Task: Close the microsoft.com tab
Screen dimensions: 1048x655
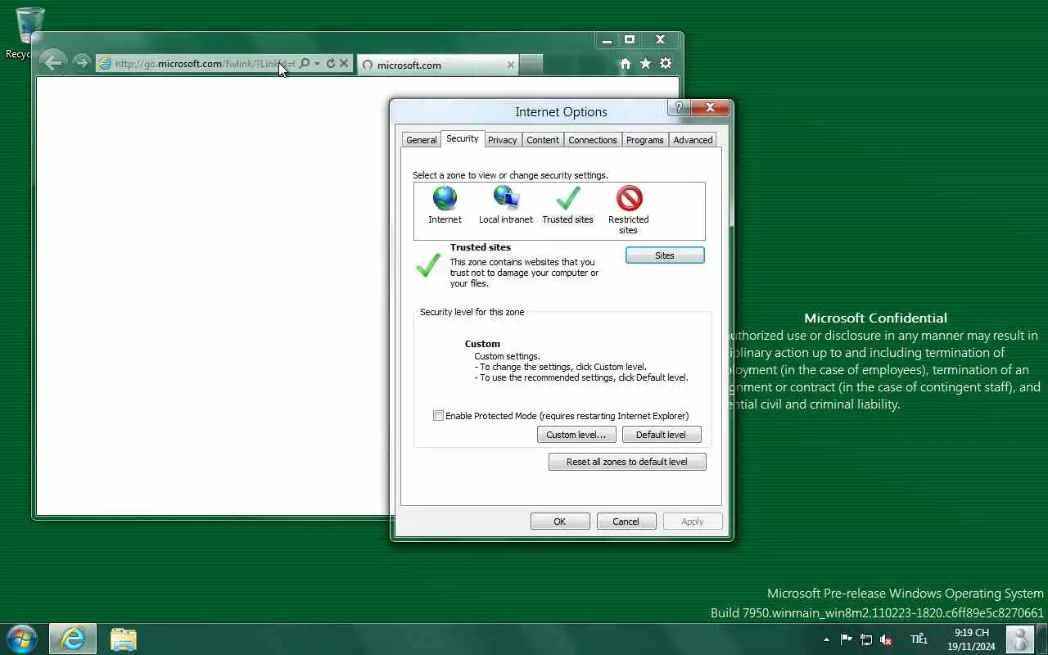Action: [x=511, y=65]
